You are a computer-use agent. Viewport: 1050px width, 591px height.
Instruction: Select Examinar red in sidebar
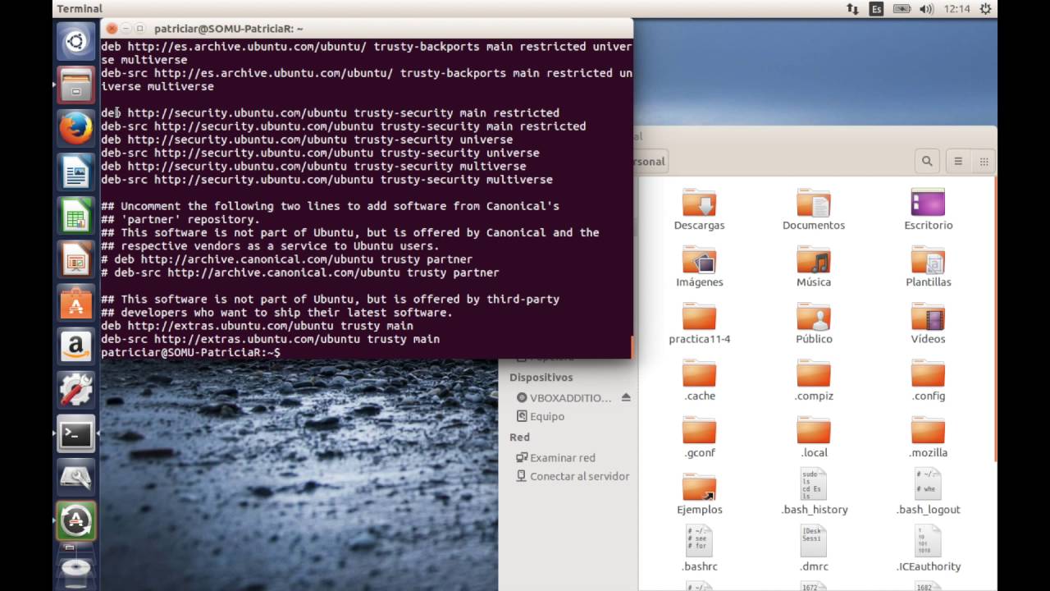point(555,457)
